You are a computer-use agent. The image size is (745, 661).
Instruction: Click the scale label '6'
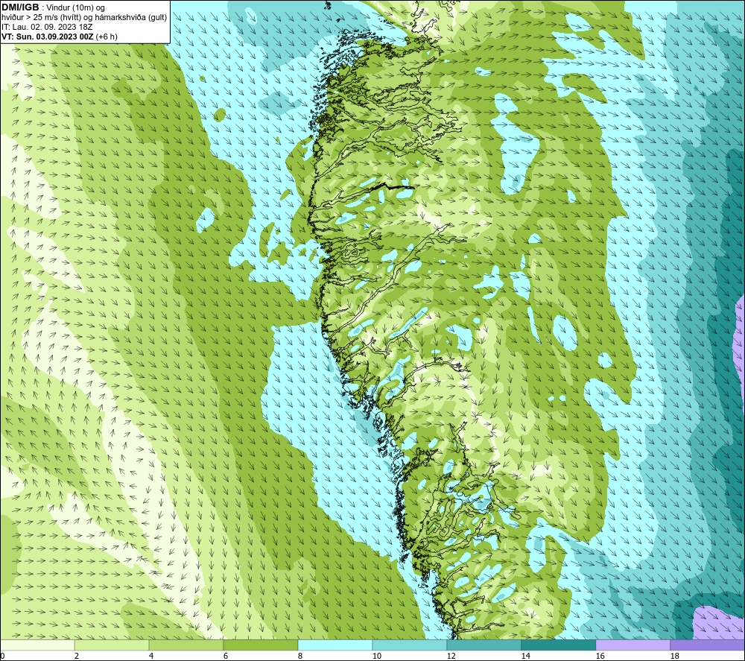point(225,656)
